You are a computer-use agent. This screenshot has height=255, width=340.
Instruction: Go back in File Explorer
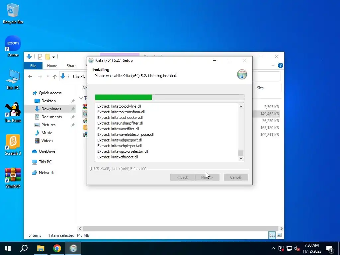(30, 76)
